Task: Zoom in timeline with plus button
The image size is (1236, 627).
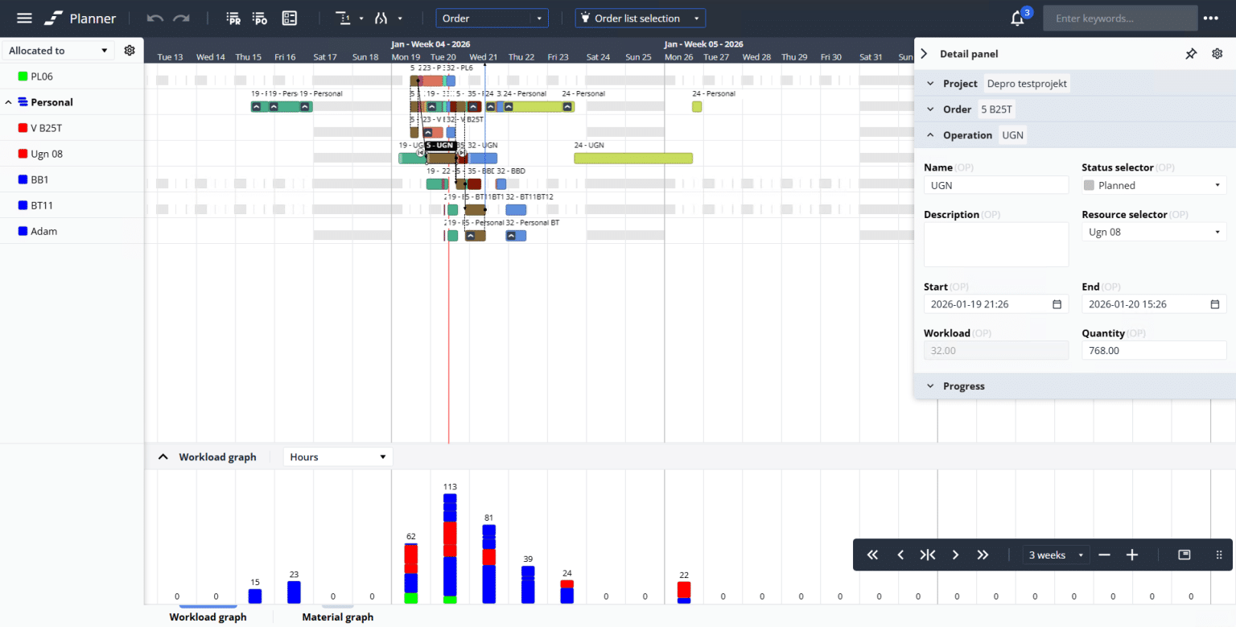Action: tap(1132, 555)
